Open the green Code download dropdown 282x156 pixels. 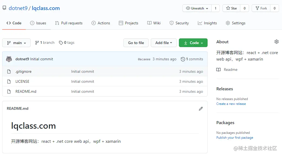coord(193,43)
